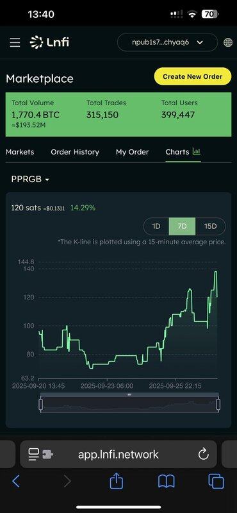The height and width of the screenshot is (513, 237).
Task: Open the My Order tab
Action: [x=132, y=152]
